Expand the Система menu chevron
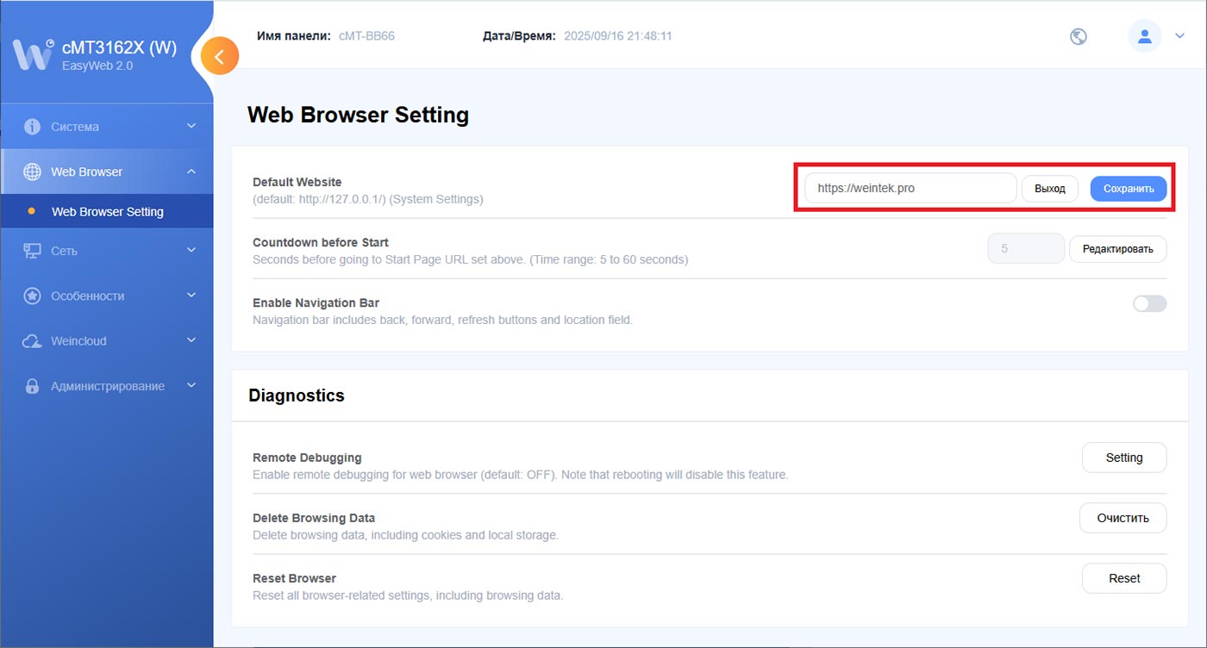Screen dimensions: 1207x648 coord(191,127)
